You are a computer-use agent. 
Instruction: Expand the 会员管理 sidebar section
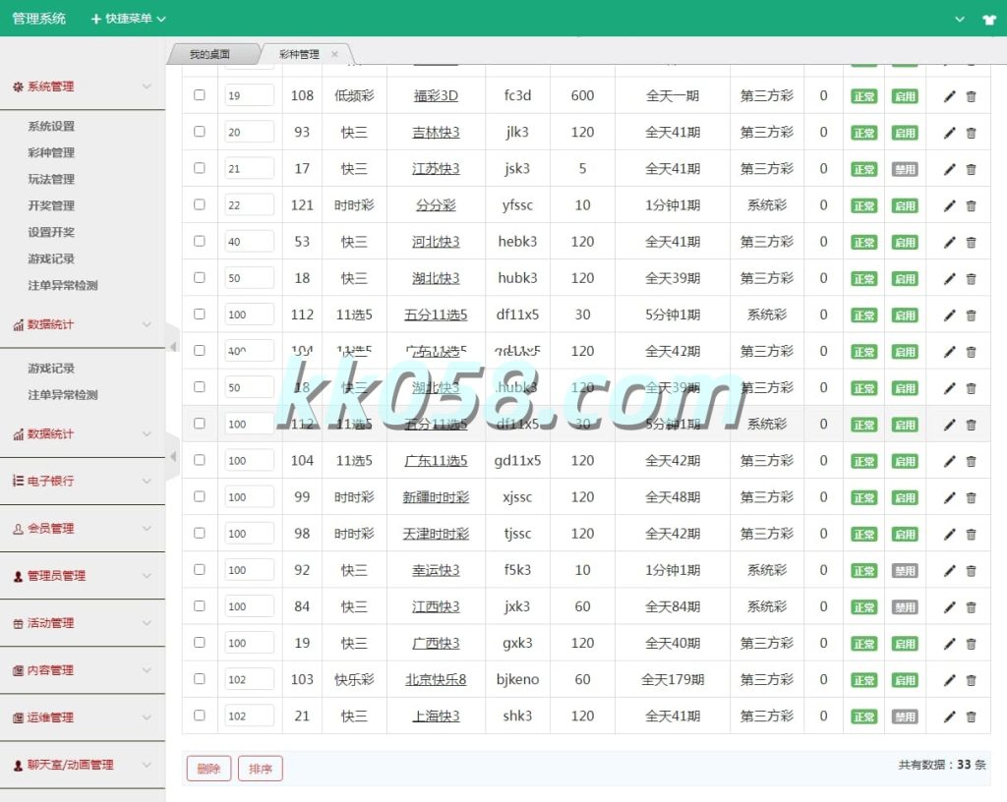pyautogui.click(x=83, y=529)
